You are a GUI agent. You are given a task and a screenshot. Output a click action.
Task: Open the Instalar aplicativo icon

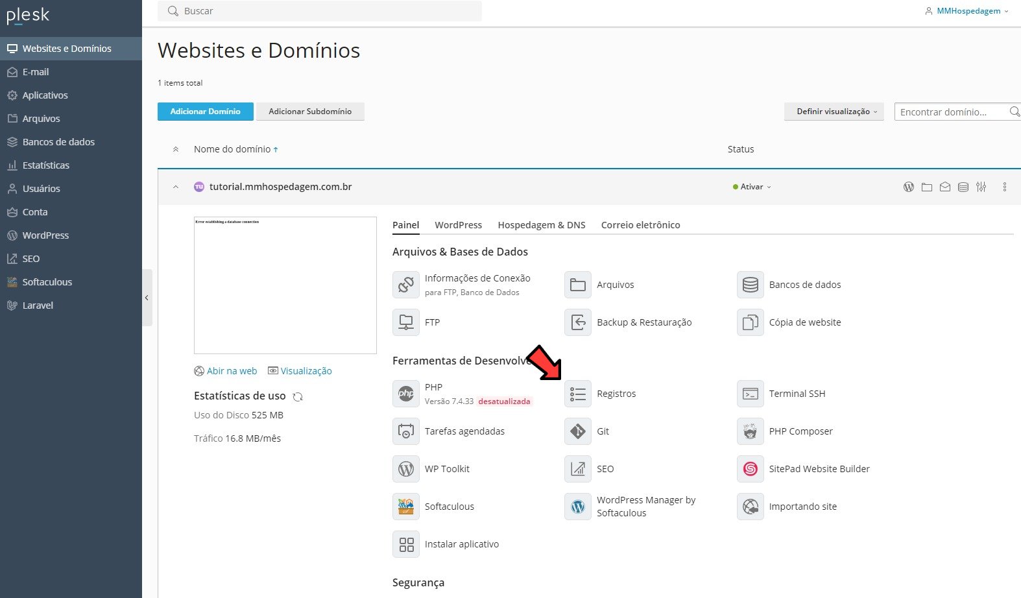[406, 544]
